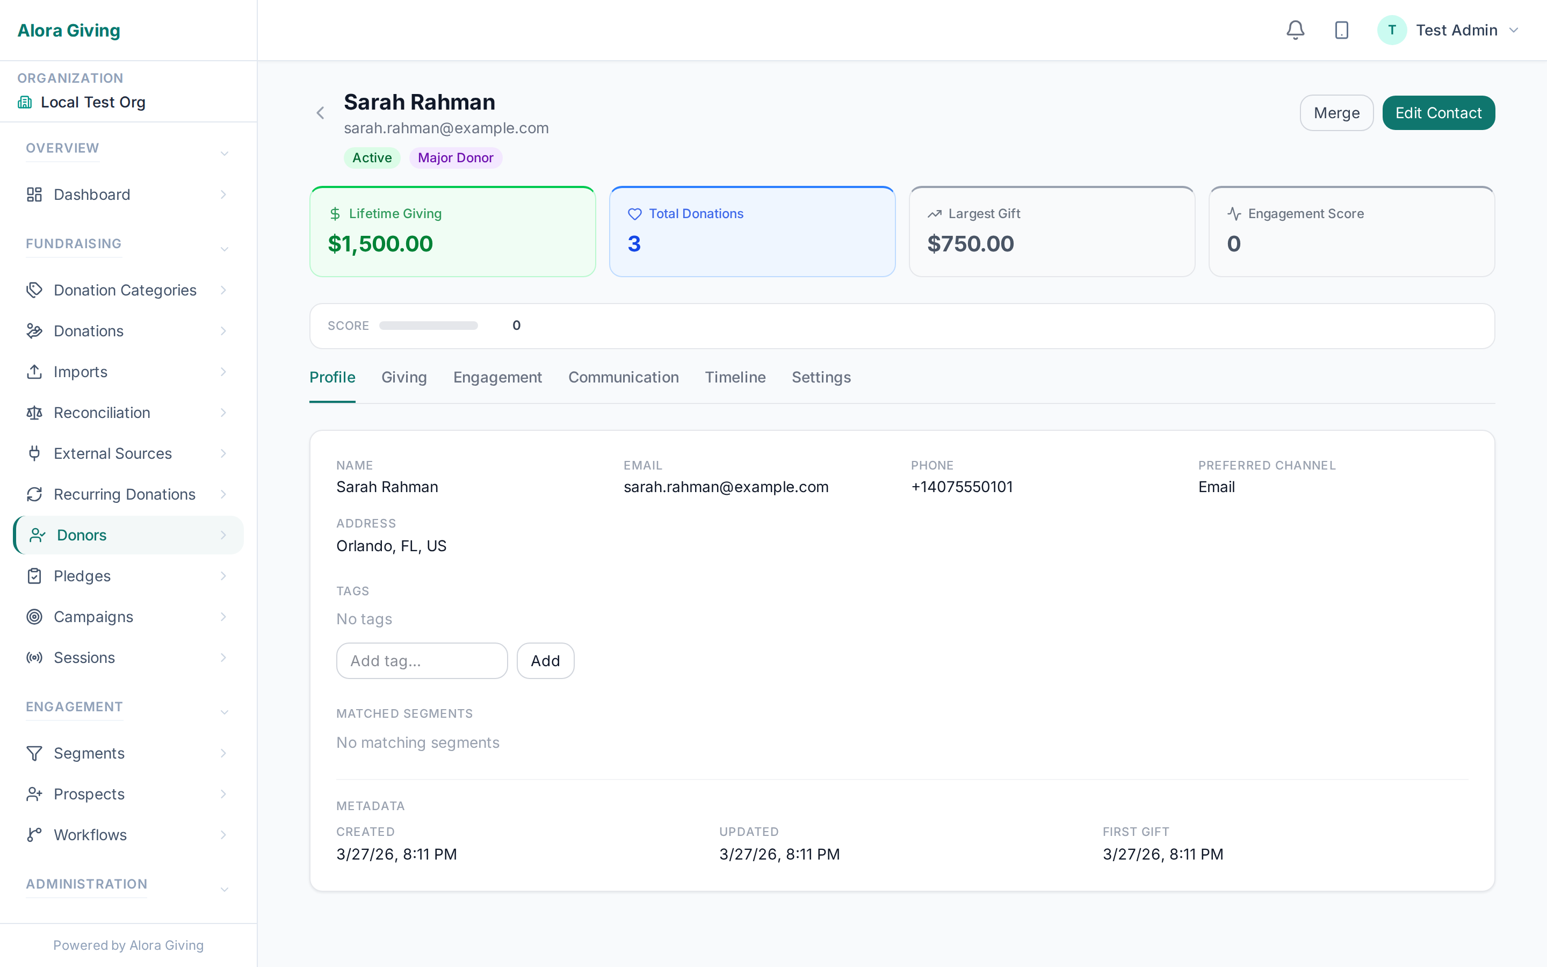Screen dimensions: 1547x967
Task: Click the Reconciliation scales icon
Action: point(34,413)
